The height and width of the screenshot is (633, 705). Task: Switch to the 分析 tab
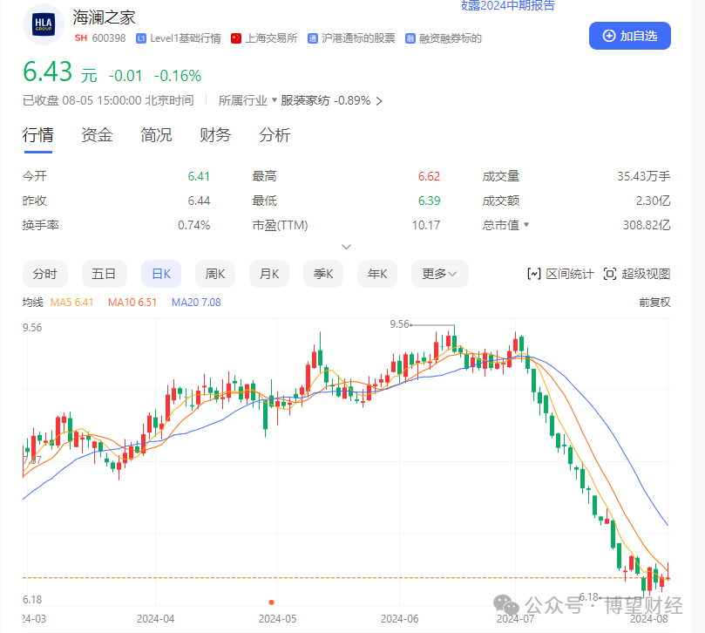coord(275,135)
